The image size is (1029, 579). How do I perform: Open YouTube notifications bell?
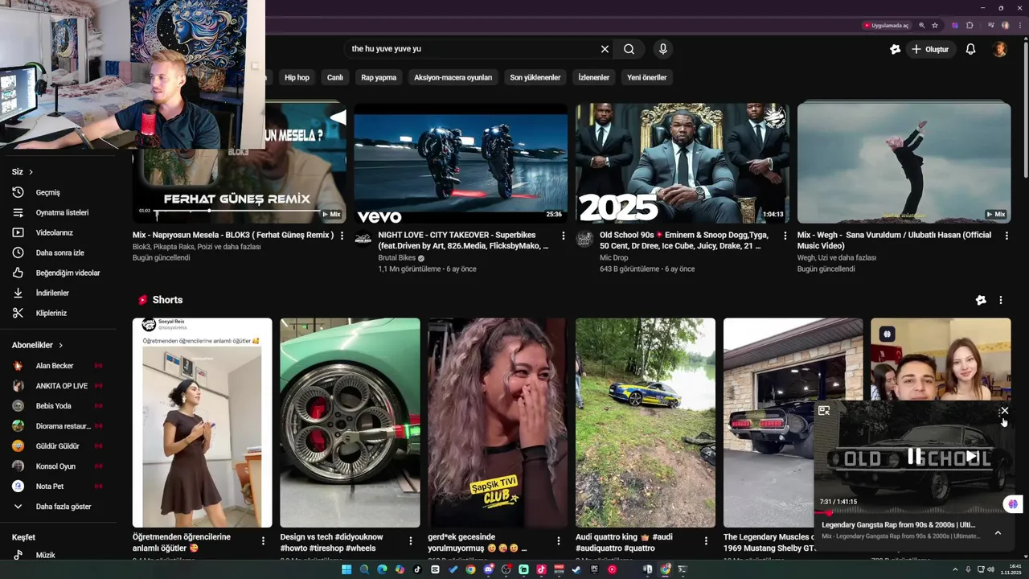970,49
